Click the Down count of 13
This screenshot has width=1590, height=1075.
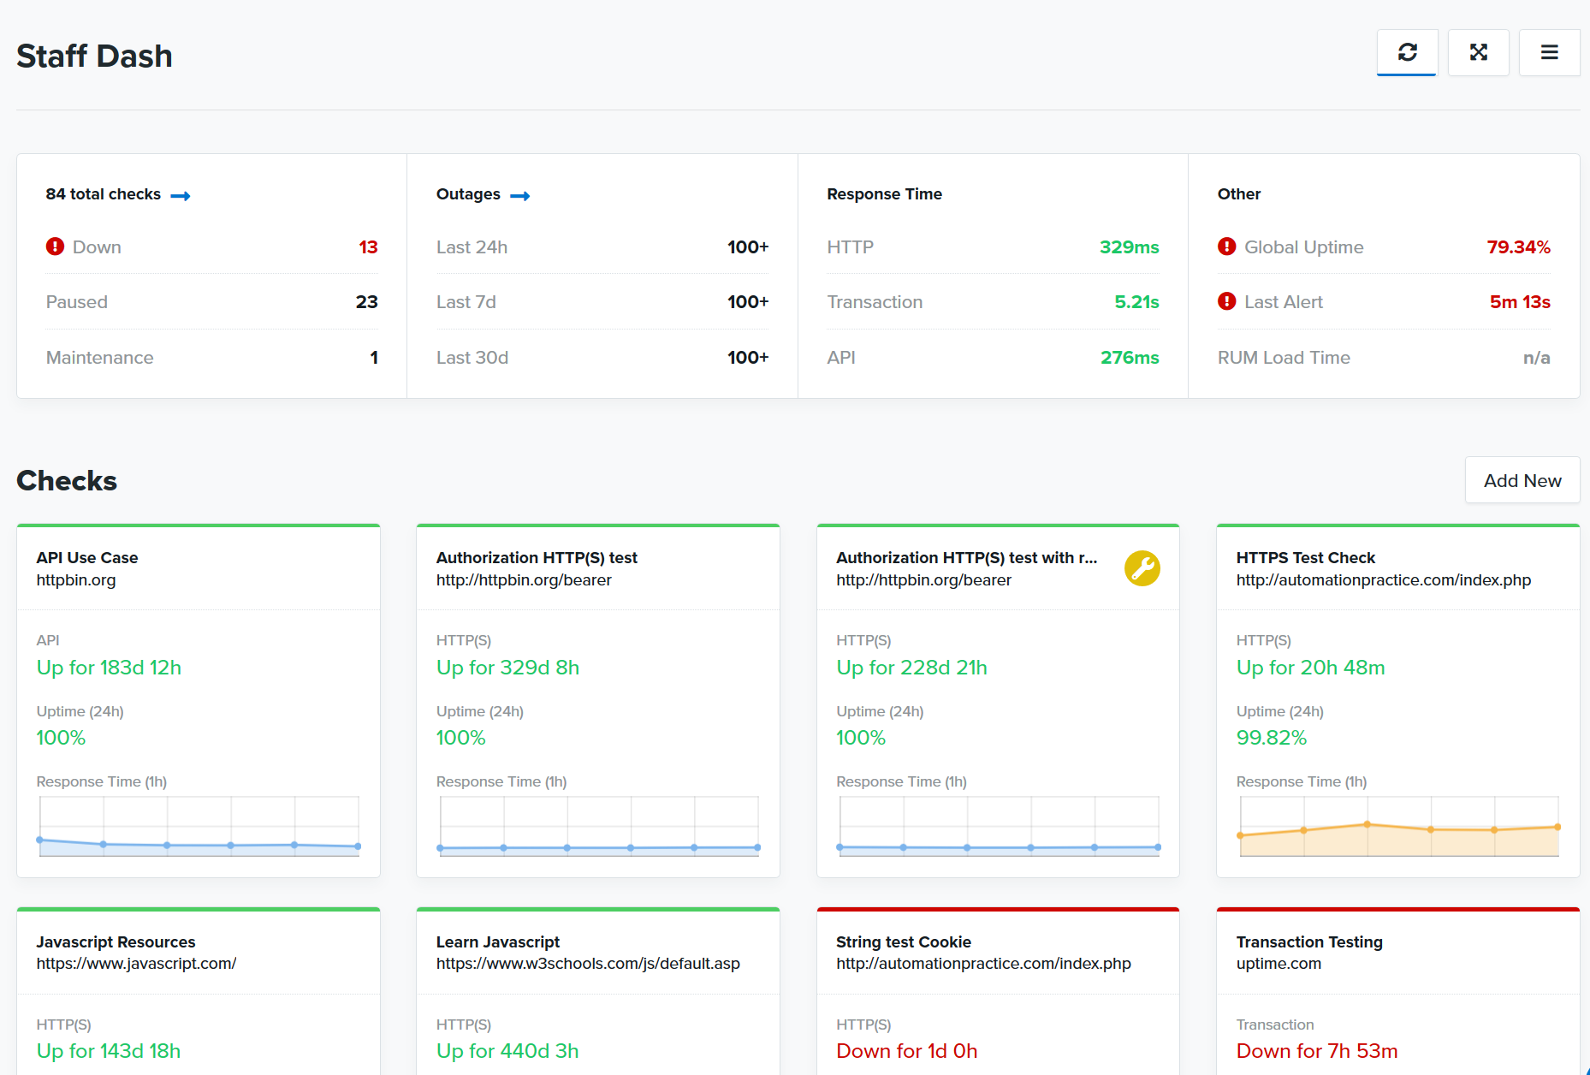tap(368, 247)
